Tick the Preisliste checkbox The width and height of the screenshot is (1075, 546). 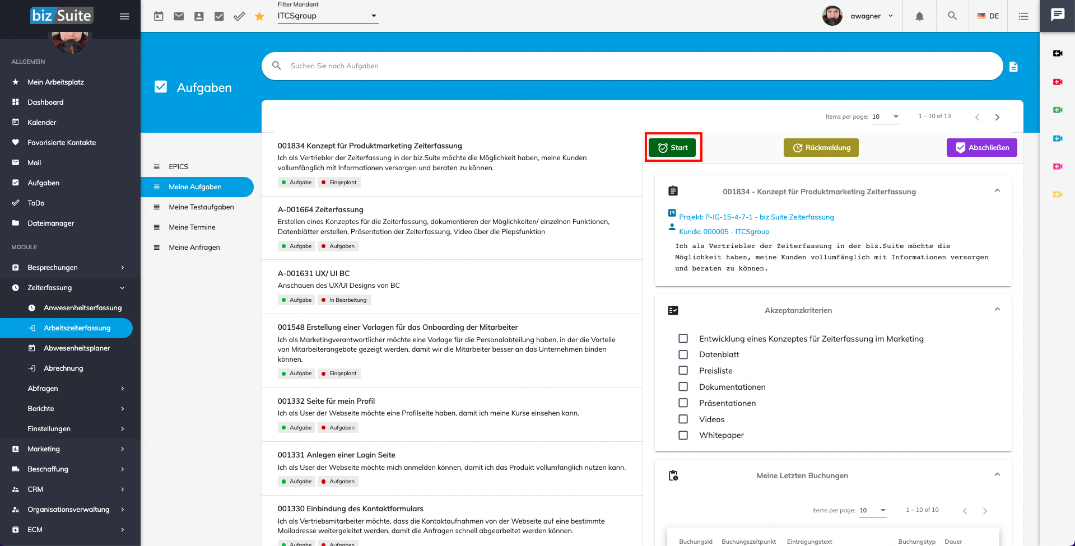(x=683, y=371)
